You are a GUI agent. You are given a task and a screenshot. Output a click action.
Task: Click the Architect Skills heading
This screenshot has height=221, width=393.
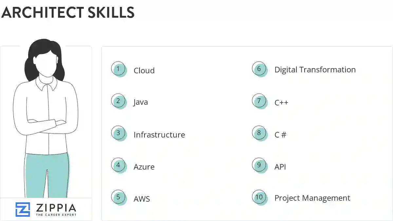(68, 12)
